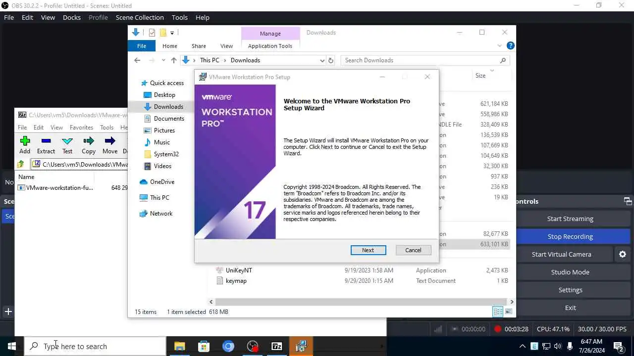Select This PC in navigation pane

click(154, 198)
